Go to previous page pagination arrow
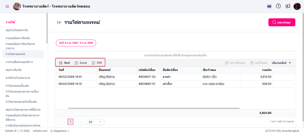 click(65, 122)
